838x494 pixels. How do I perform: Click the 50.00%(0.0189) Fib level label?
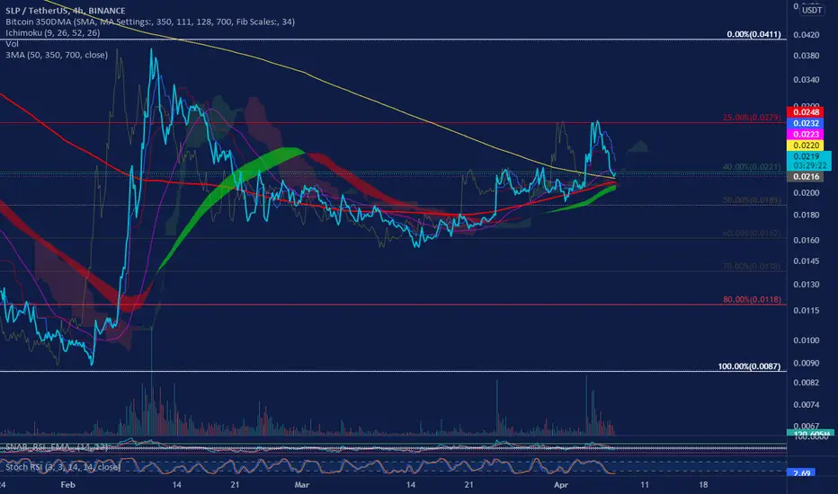pyautogui.click(x=752, y=199)
